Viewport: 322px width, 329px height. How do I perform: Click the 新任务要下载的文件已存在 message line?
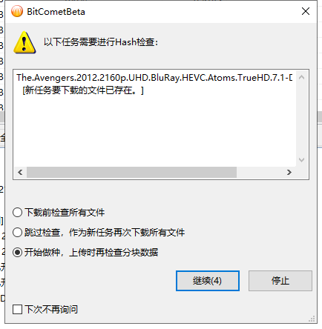83,90
